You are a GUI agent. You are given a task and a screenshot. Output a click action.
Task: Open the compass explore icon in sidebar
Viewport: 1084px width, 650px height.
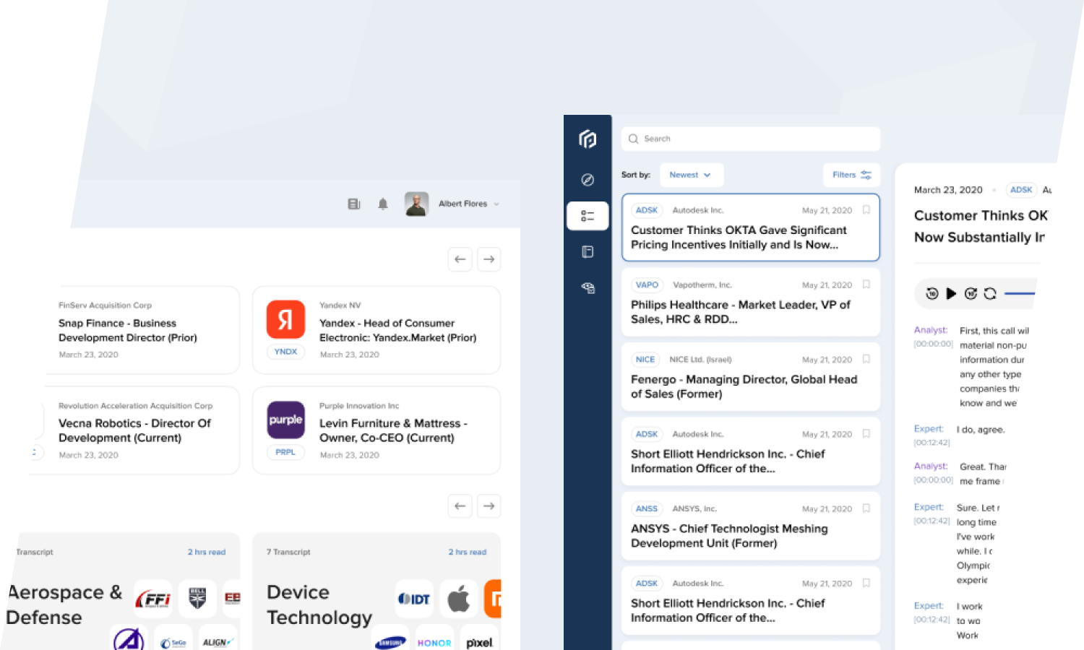tap(588, 180)
